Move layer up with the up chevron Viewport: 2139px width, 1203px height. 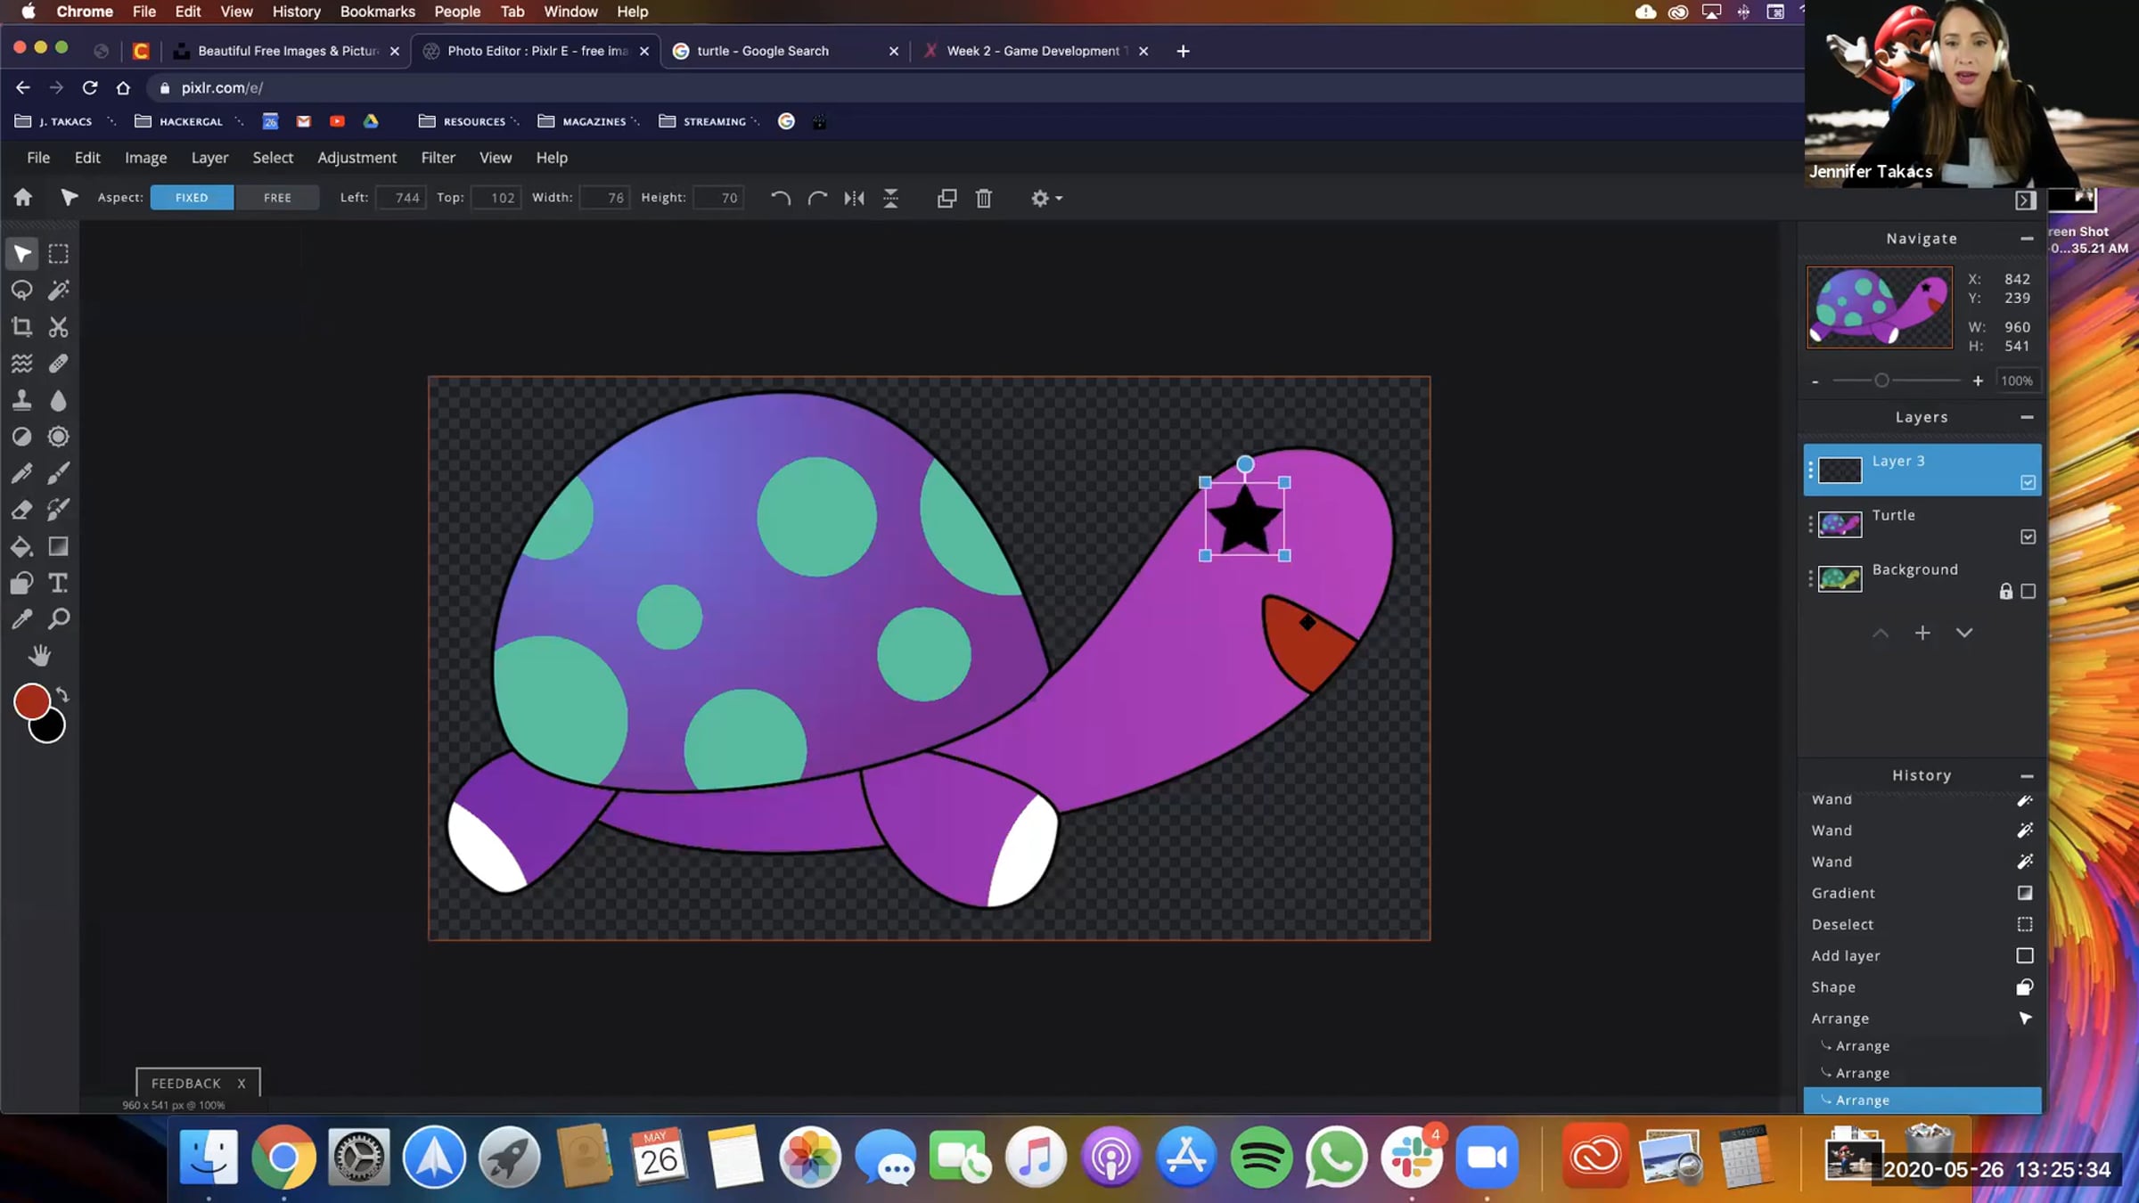pyautogui.click(x=1881, y=634)
